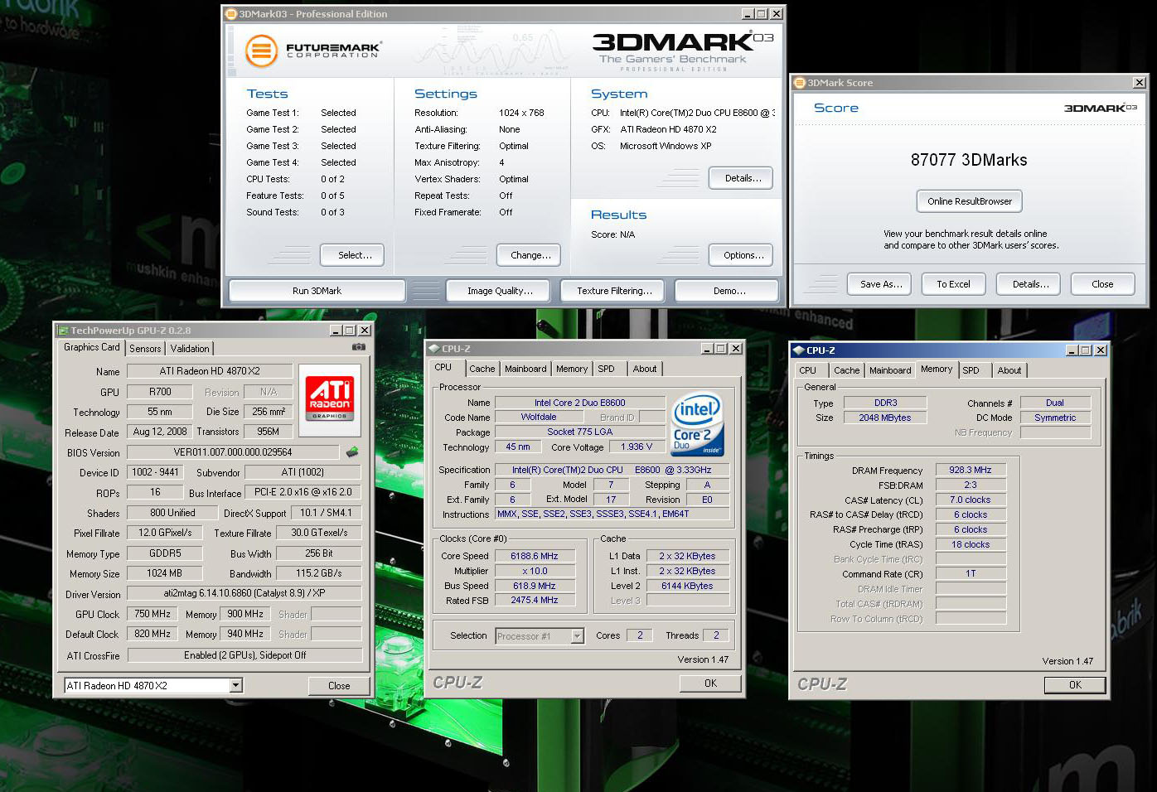1157x792 pixels.
Task: Open the Processor #1 selection dropdown
Action: (577, 636)
